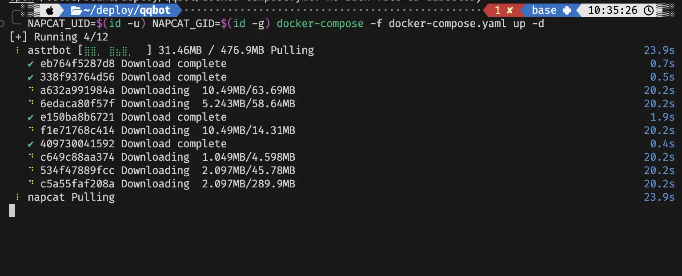Click the block cursor on the empty line
The height and width of the screenshot is (276, 682).
coord(12,211)
